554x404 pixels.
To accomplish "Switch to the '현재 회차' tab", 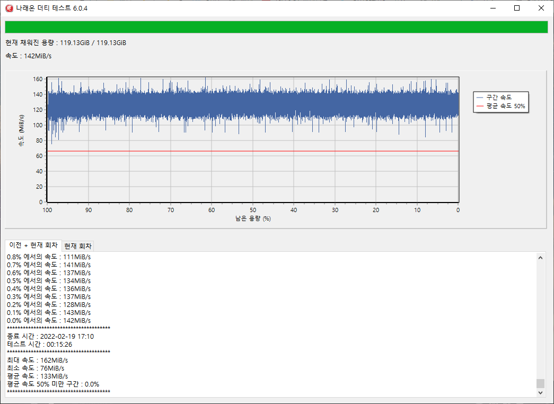I will coord(78,246).
